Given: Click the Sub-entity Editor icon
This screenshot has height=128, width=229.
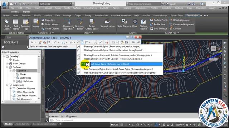Looking at the screenshot, I should pyautogui.click(x=122, y=42).
